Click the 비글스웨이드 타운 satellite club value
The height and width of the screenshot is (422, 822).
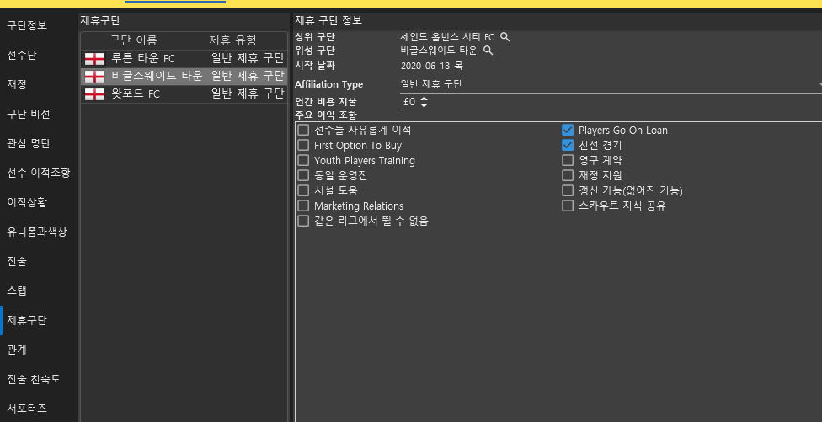439,51
